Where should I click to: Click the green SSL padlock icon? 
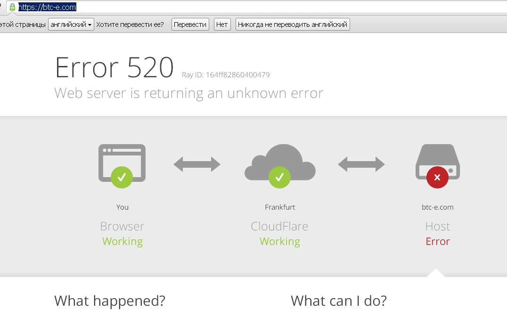12,7
